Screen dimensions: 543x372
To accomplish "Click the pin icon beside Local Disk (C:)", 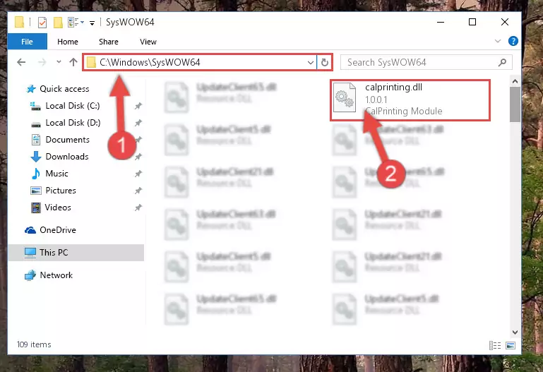I will coord(138,106).
